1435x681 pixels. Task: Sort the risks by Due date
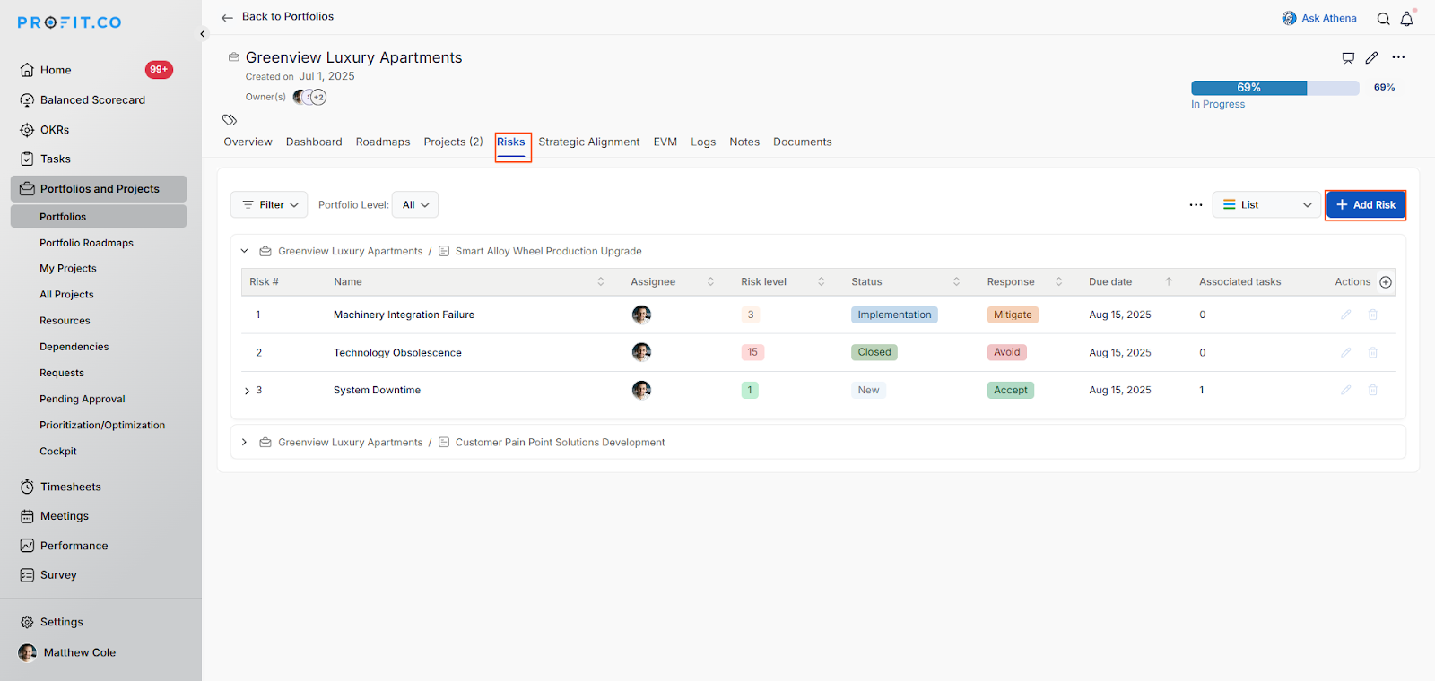[1168, 281]
